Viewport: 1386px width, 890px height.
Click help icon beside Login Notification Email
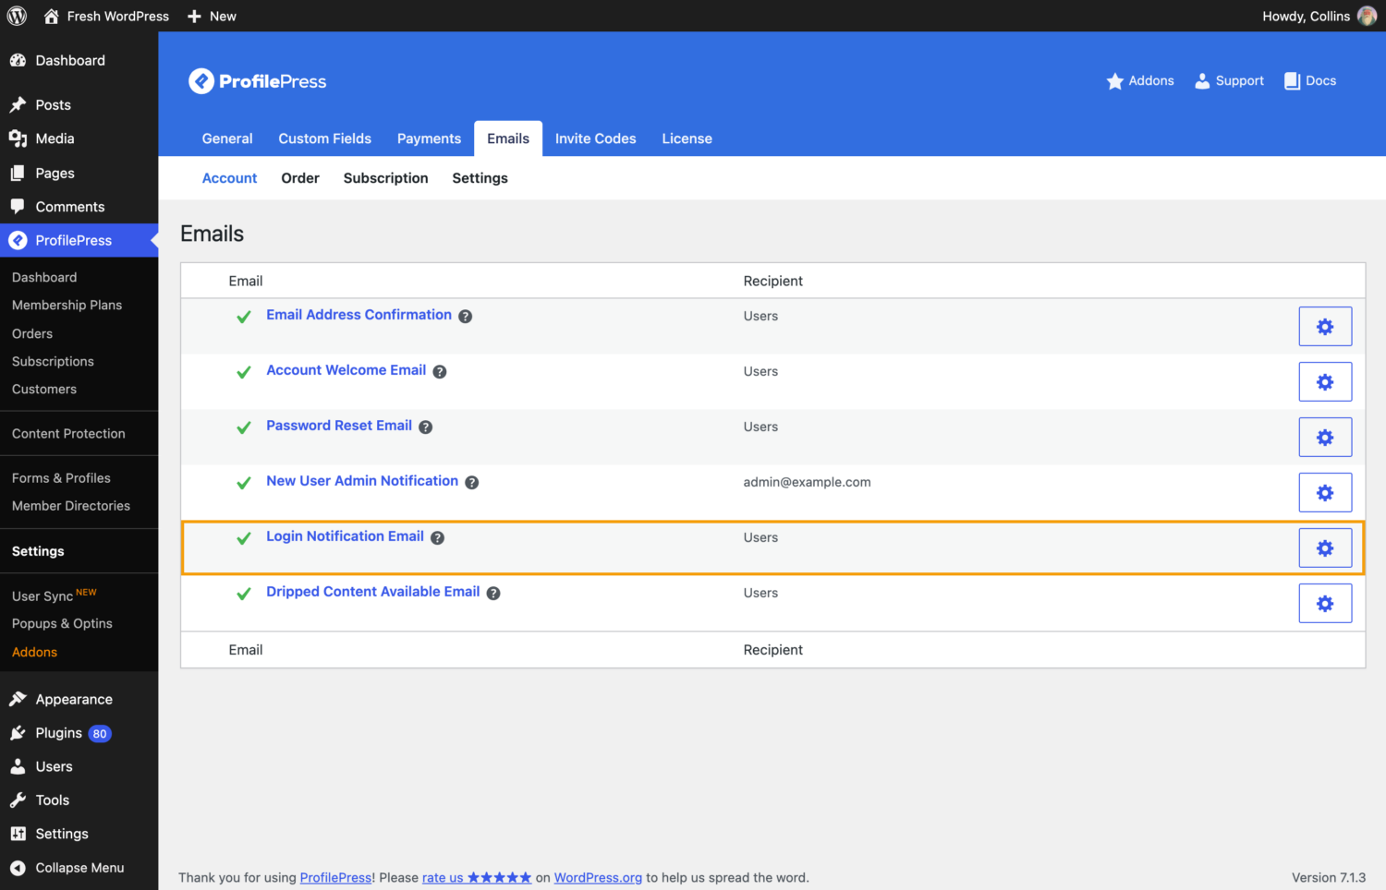(438, 537)
